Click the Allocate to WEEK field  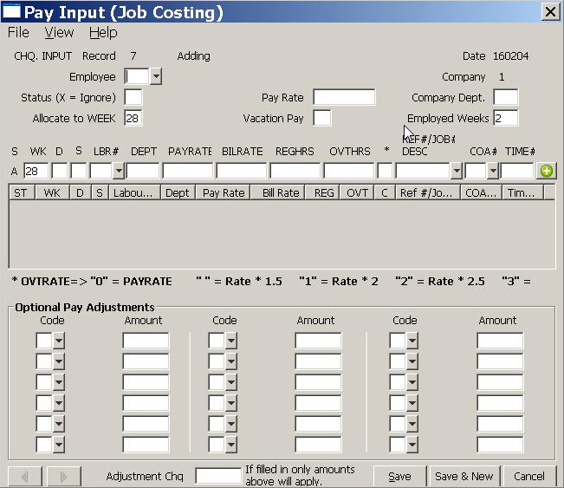point(133,119)
